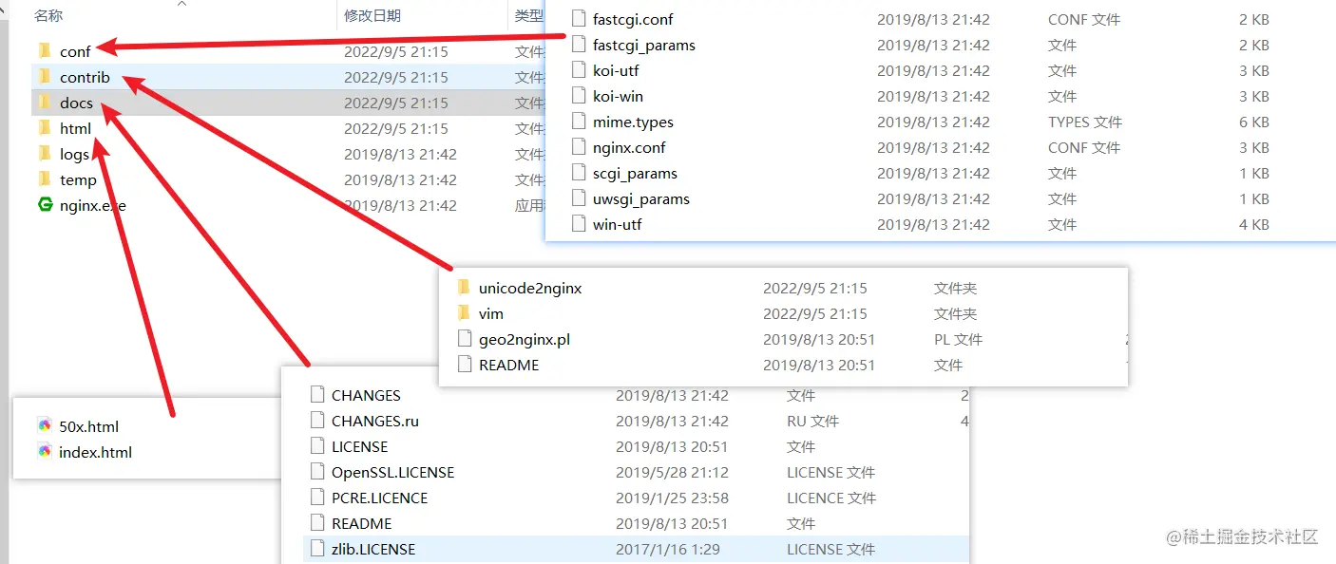Click the index.html browser icon
1336x564 pixels.
45,452
